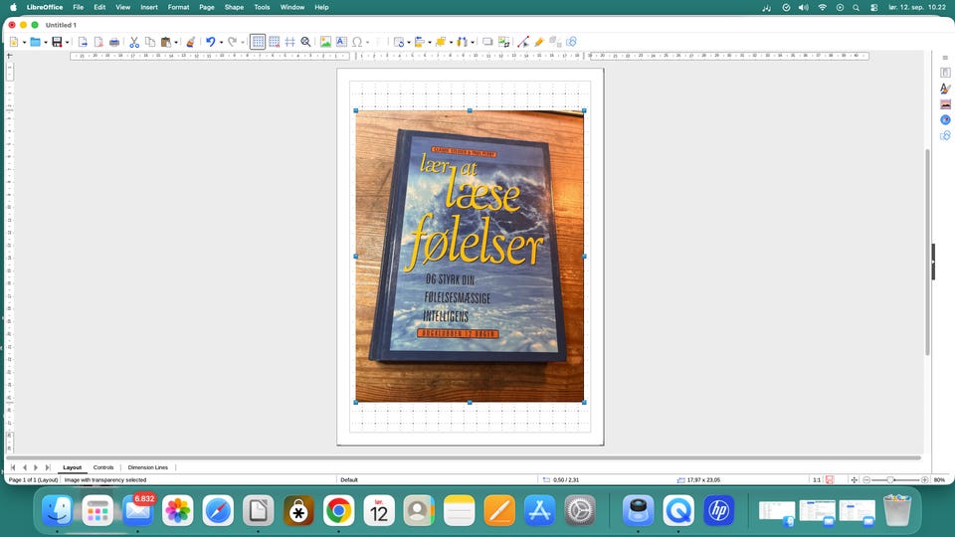
Task: Open the Format menu
Action: tap(178, 7)
